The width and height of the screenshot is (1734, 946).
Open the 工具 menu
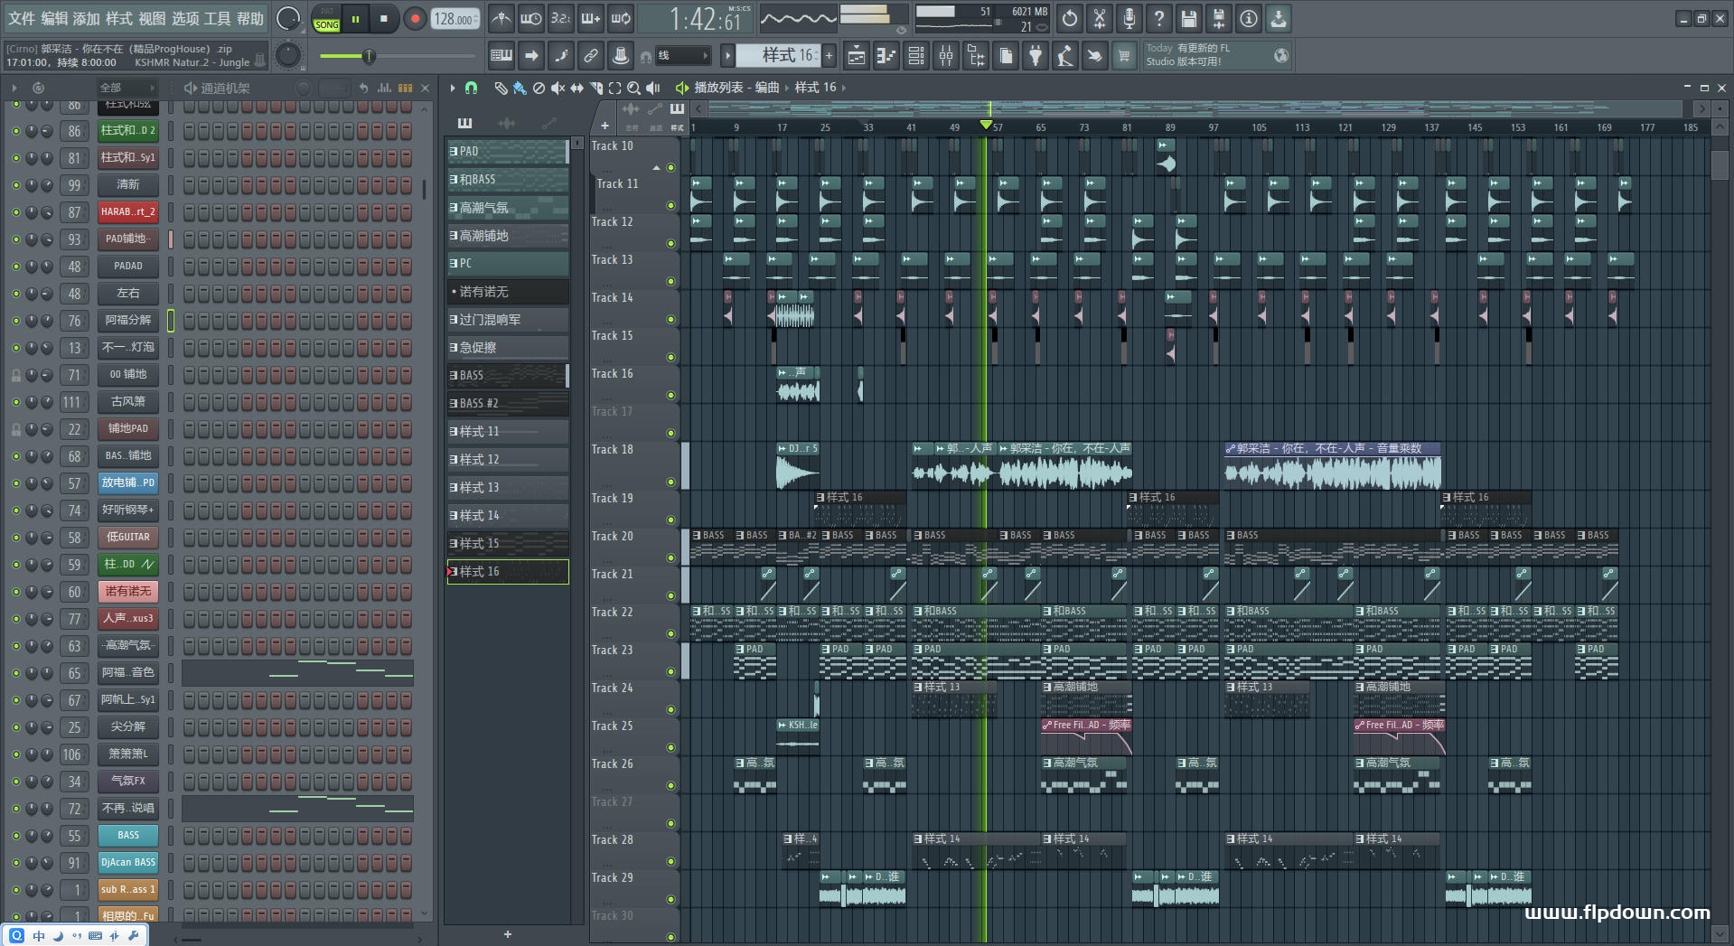[217, 18]
